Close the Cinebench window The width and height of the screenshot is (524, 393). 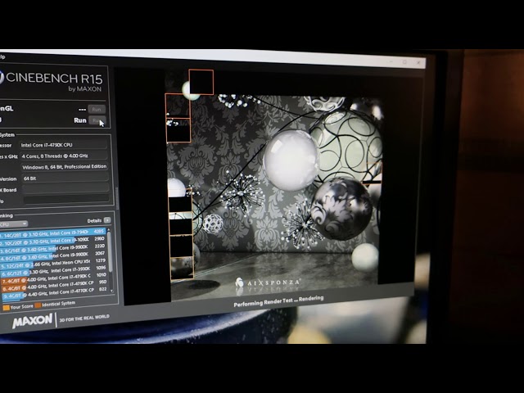coord(418,62)
